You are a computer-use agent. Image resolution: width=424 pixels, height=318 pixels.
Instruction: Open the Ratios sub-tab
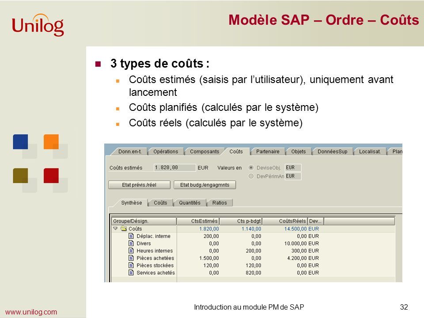[220, 203]
